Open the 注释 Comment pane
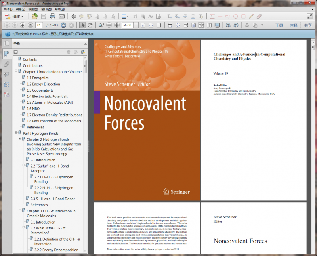 293,25
